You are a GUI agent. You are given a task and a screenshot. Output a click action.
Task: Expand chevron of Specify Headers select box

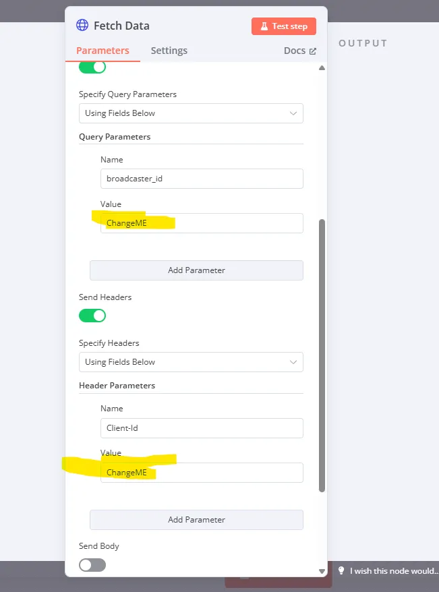click(x=293, y=362)
